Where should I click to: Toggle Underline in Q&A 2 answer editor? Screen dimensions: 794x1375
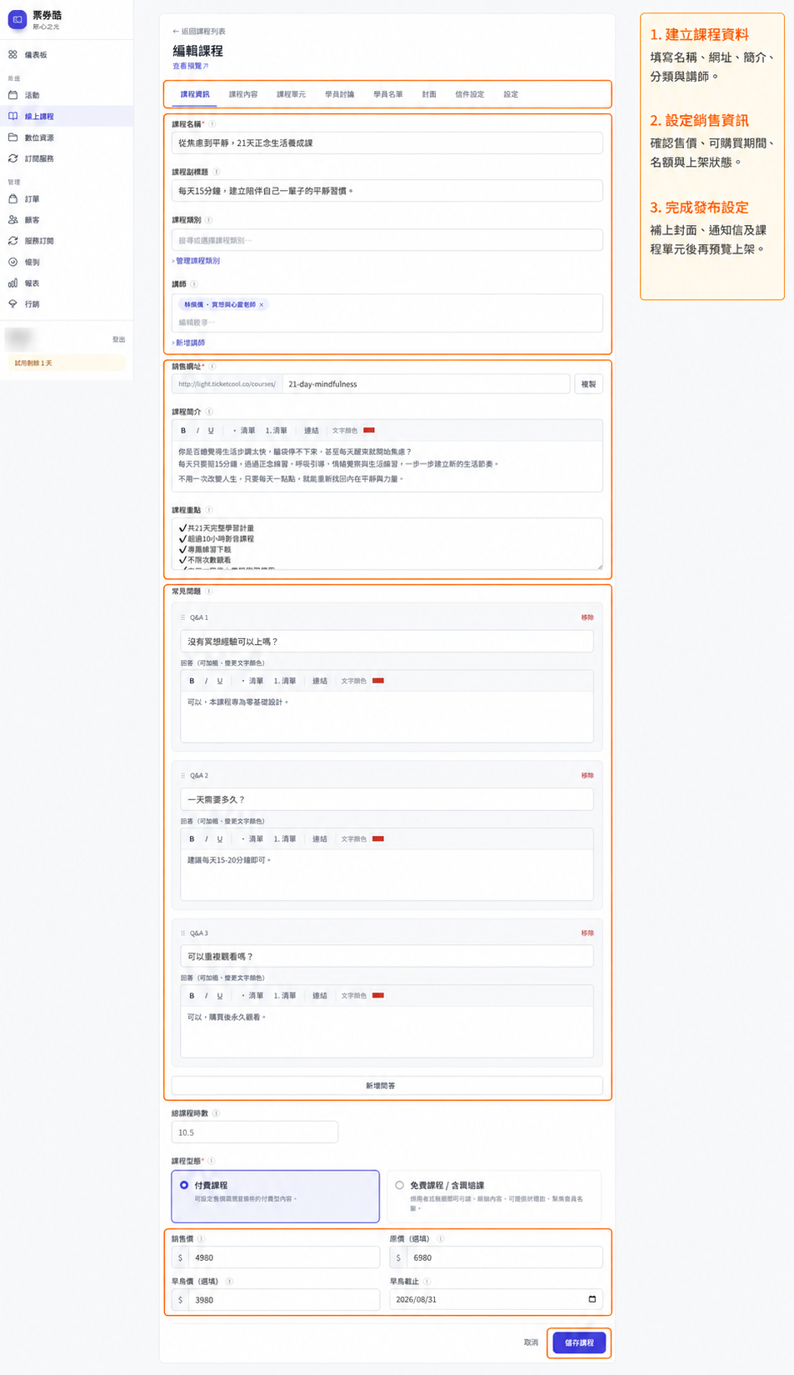220,839
